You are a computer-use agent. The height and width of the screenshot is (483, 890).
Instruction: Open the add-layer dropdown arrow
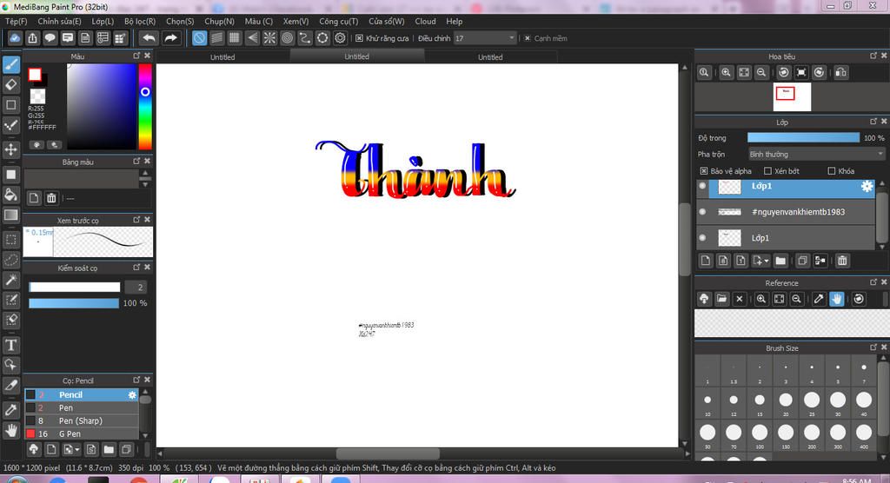pos(767,261)
